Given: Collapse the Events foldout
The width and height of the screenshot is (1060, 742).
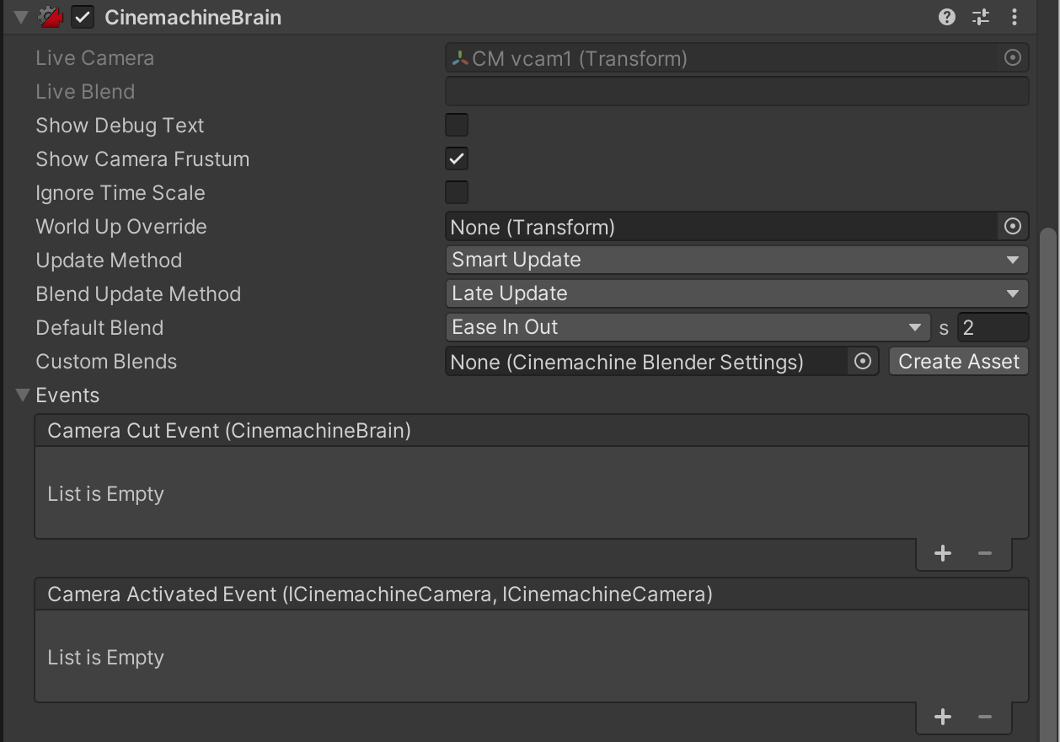Looking at the screenshot, I should point(23,395).
